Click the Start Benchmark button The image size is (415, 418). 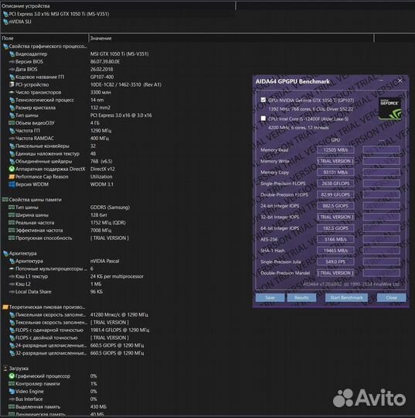[x=346, y=297]
